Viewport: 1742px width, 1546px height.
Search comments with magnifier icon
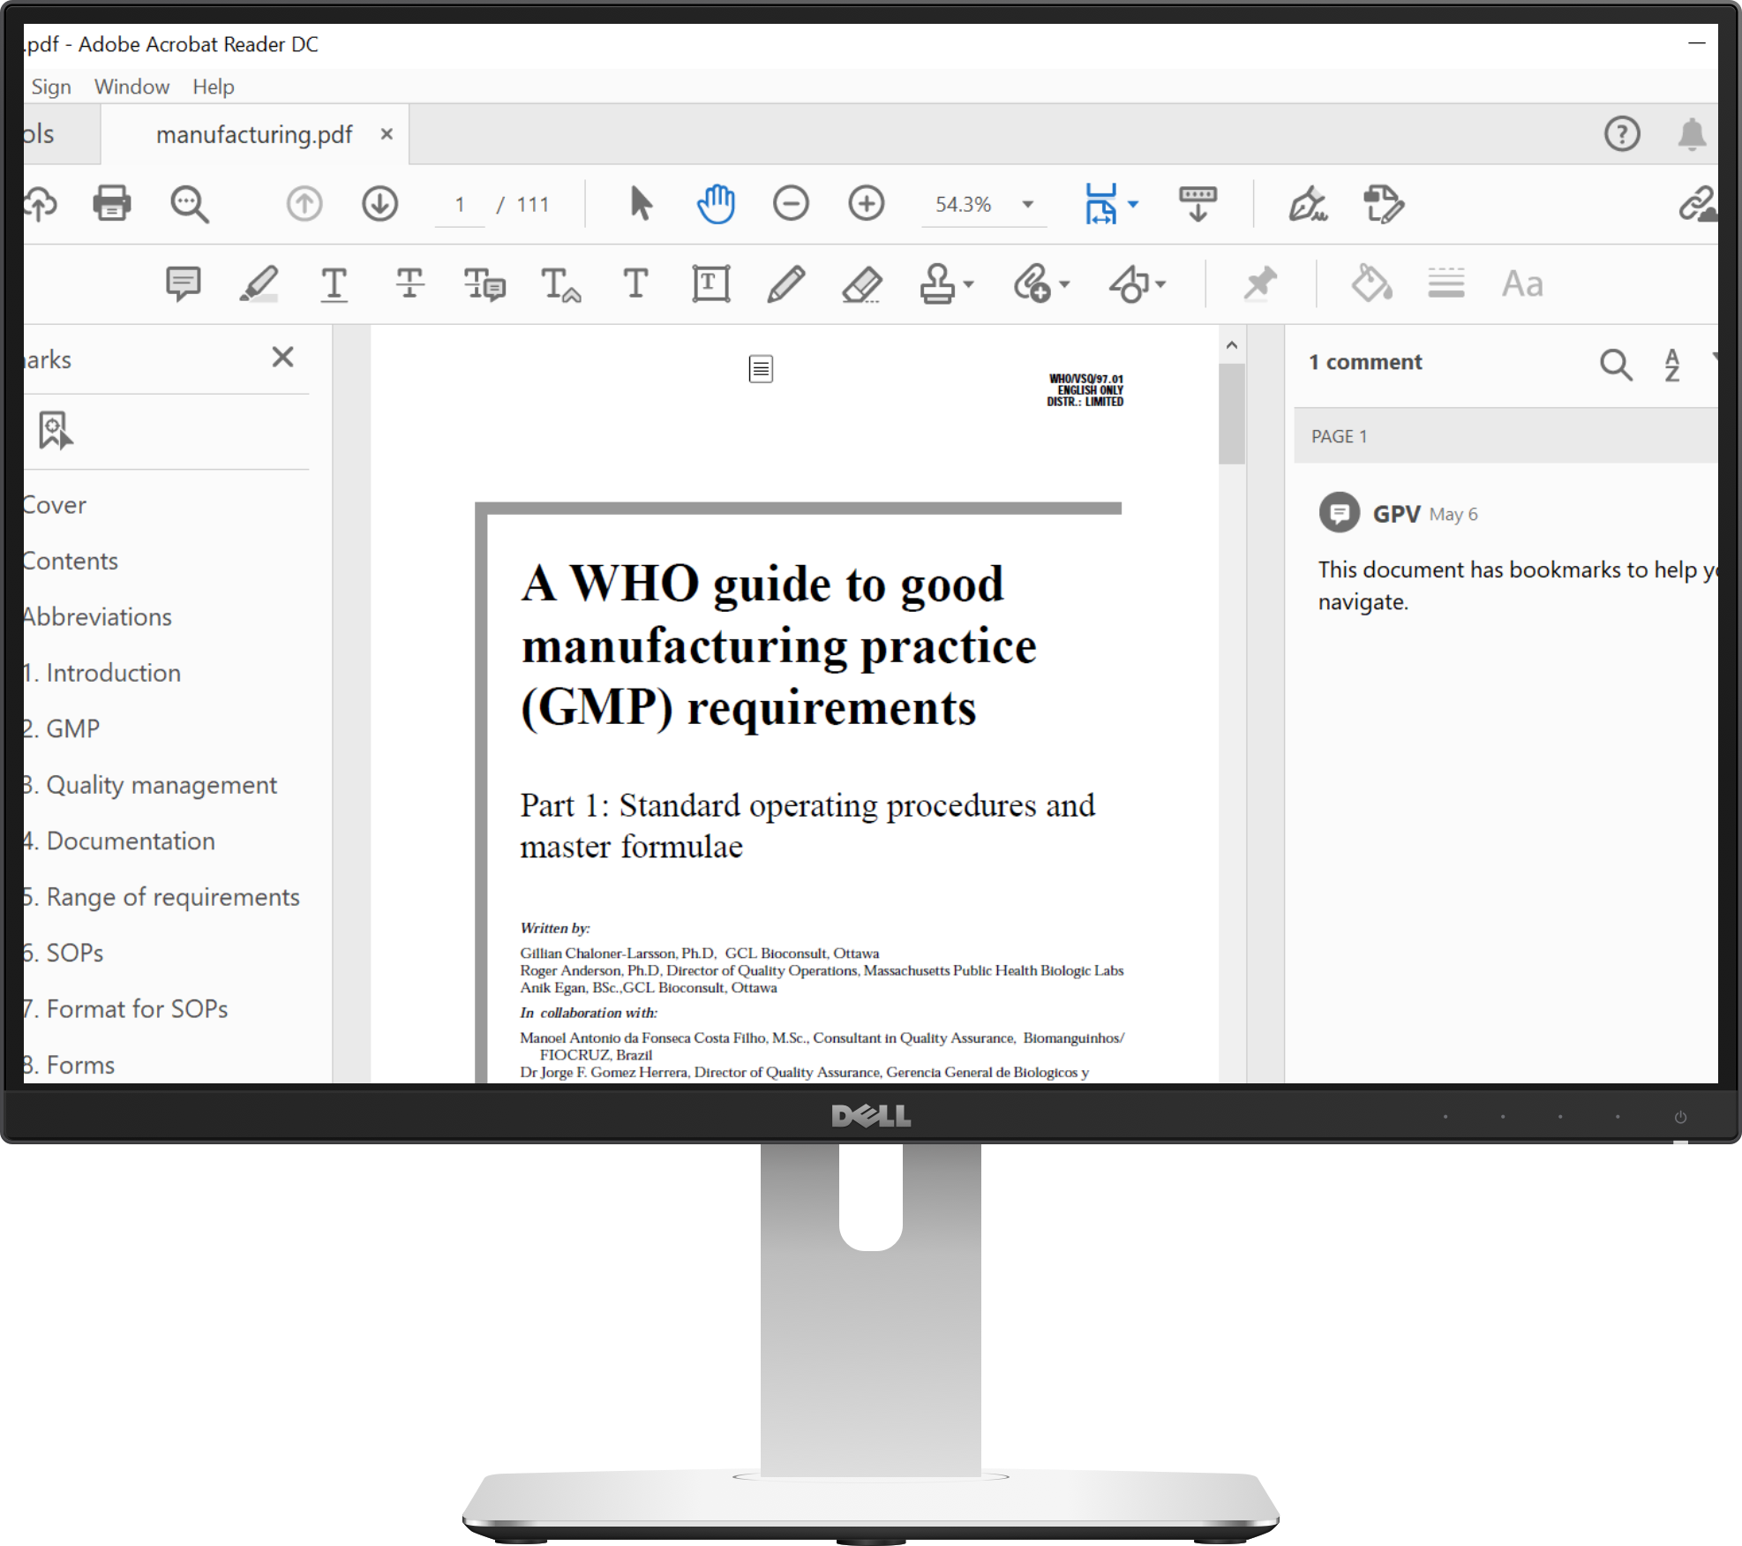pyautogui.click(x=1616, y=364)
